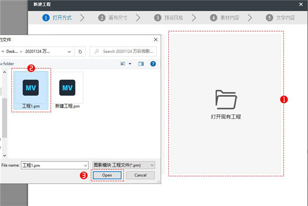Expand the File name suggestions dropdown
This screenshot has height=206, width=308.
point(85,165)
